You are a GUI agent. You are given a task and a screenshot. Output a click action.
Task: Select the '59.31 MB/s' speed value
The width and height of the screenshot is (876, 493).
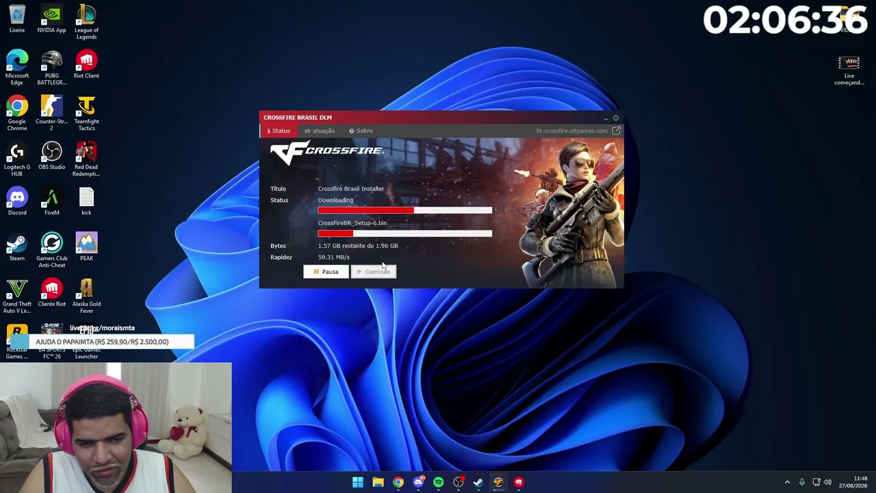click(x=334, y=257)
